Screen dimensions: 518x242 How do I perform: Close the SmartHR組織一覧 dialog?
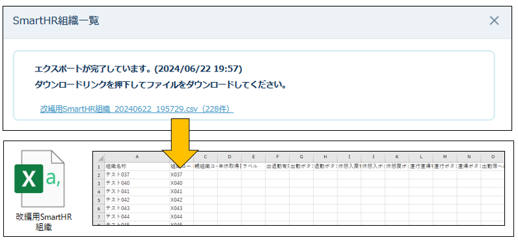click(494, 21)
